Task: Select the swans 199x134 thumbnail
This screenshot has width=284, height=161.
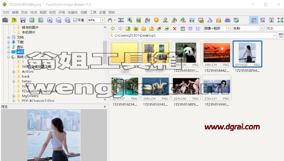Action: pyautogui.click(x=155, y=88)
